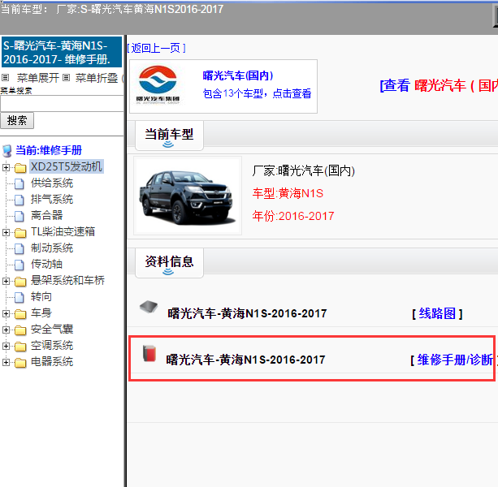The image size is (498, 487).
Task: Click the 供给系统 document icon
Action: coord(19,183)
